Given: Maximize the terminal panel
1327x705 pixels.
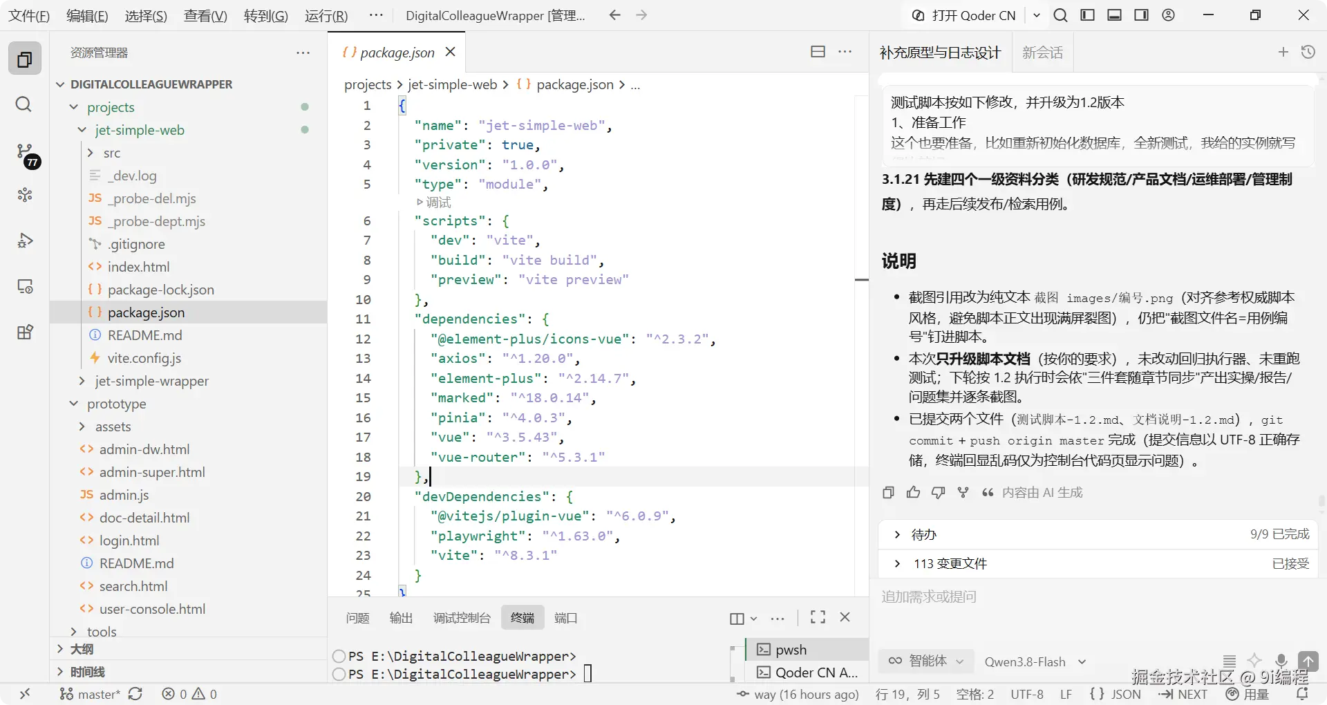Looking at the screenshot, I should click(x=818, y=617).
